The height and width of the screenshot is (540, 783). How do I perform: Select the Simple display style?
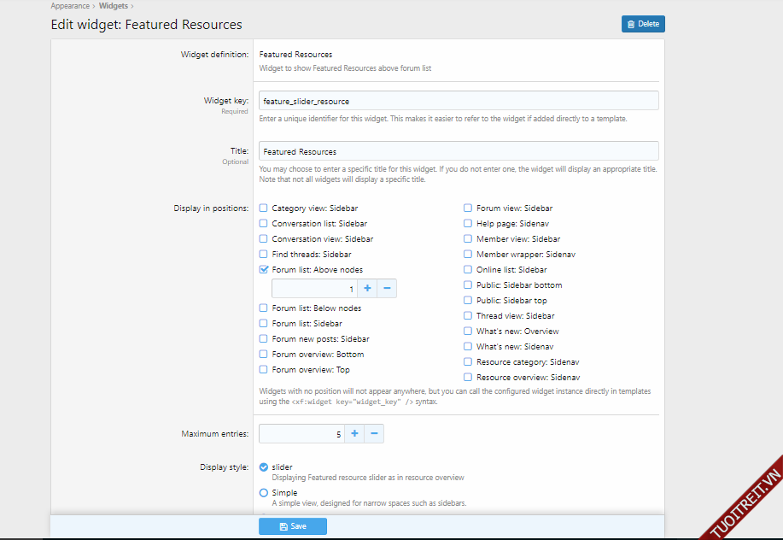pos(264,493)
